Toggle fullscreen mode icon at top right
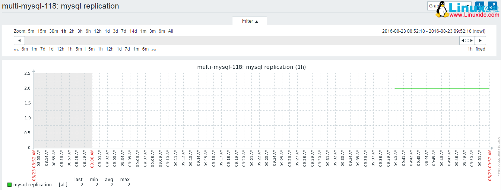 click(492, 6)
